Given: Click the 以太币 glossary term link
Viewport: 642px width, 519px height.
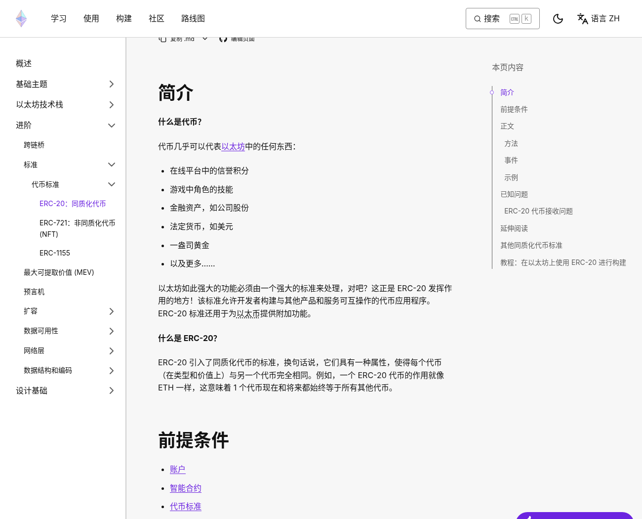Looking at the screenshot, I should click(248, 313).
